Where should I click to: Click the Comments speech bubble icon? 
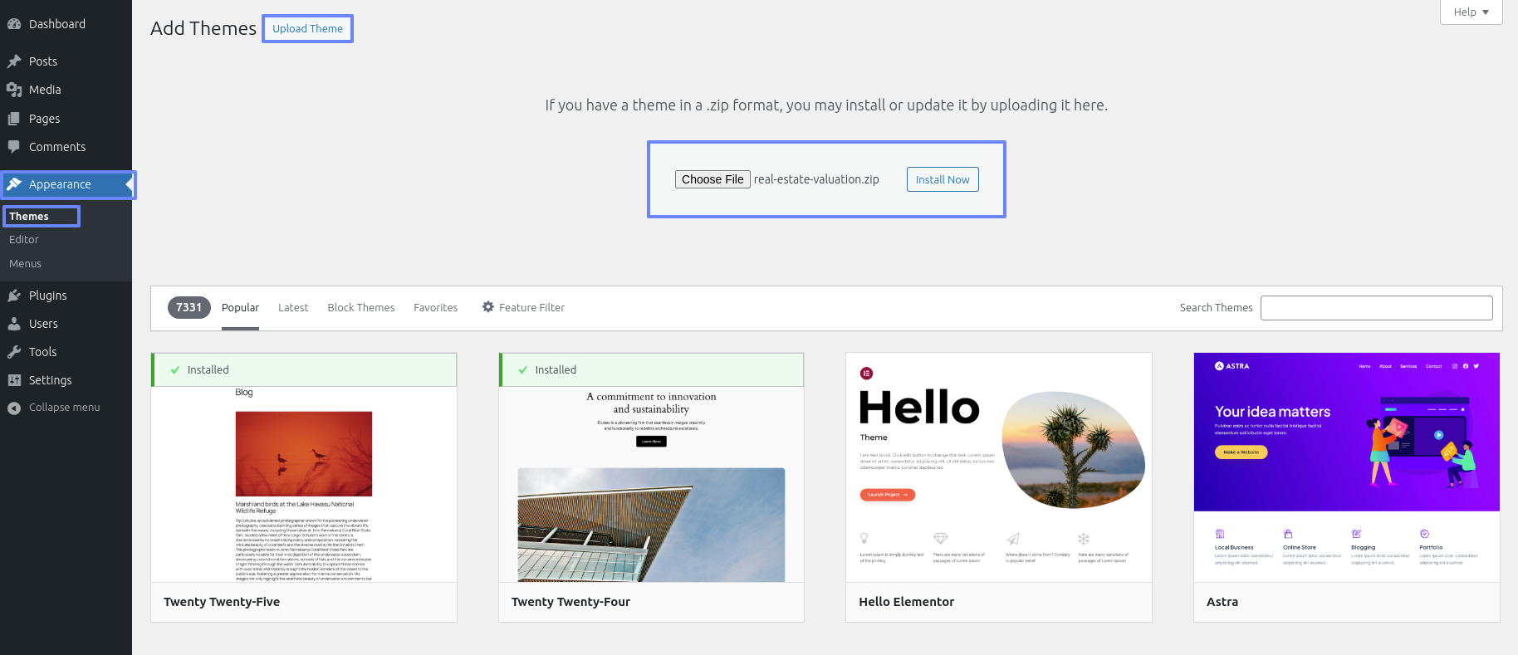[14, 147]
